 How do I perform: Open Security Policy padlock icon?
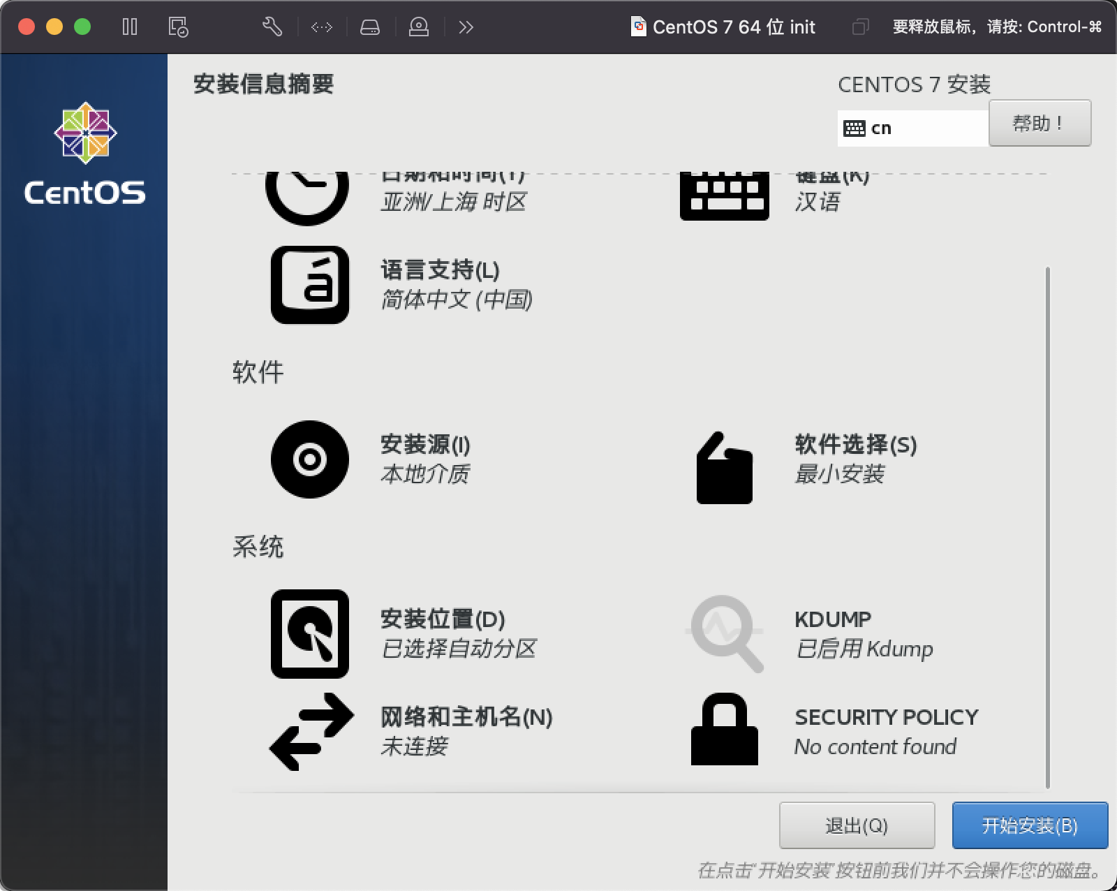coord(724,730)
